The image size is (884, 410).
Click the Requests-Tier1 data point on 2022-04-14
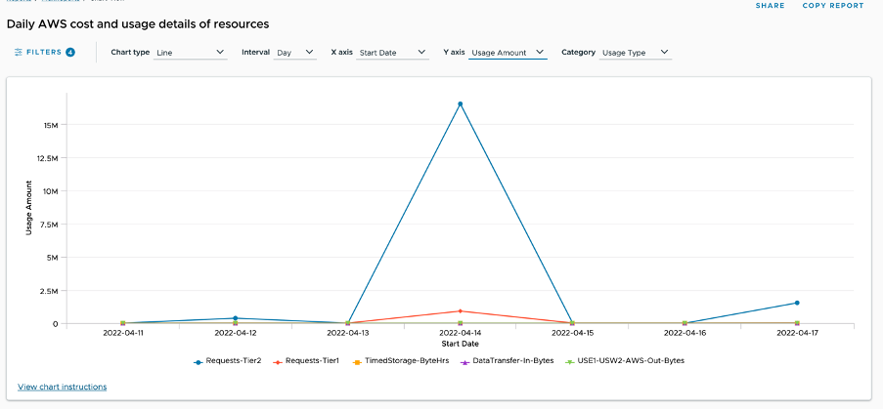[x=460, y=311]
